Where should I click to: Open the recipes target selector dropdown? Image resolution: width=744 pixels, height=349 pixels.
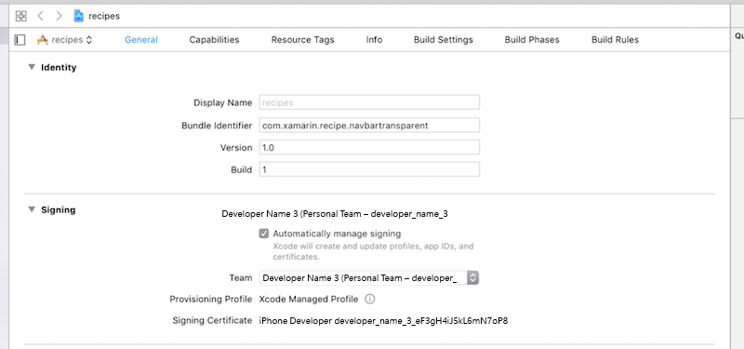(x=72, y=40)
